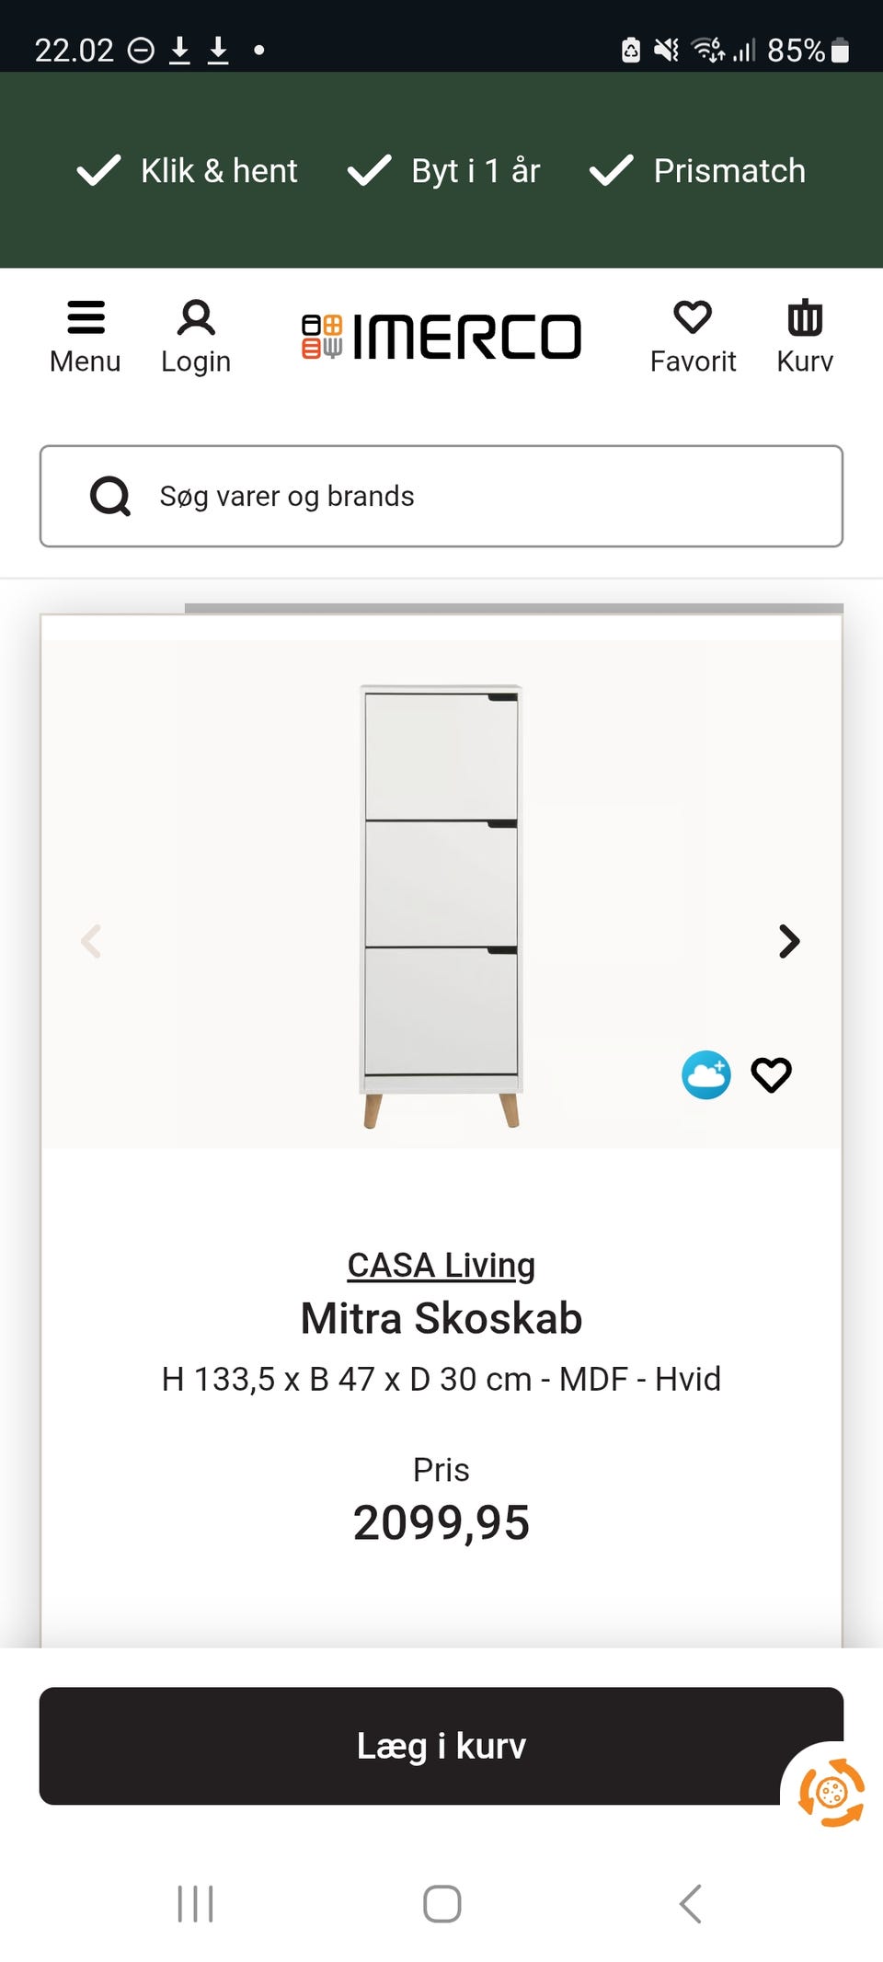This screenshot has width=883, height=1962.
Task: Focus the Søg varer og brands field
Action: pos(478,497)
